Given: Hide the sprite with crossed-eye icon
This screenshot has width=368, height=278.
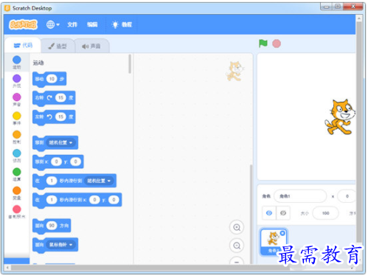Looking at the screenshot, I should 283,213.
